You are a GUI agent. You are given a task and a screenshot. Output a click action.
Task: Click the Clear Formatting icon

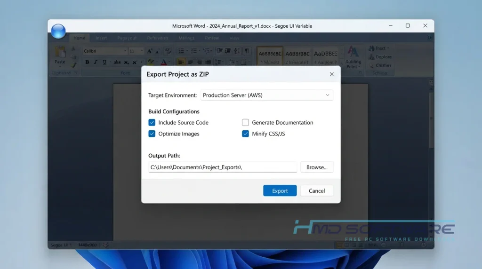point(168,51)
